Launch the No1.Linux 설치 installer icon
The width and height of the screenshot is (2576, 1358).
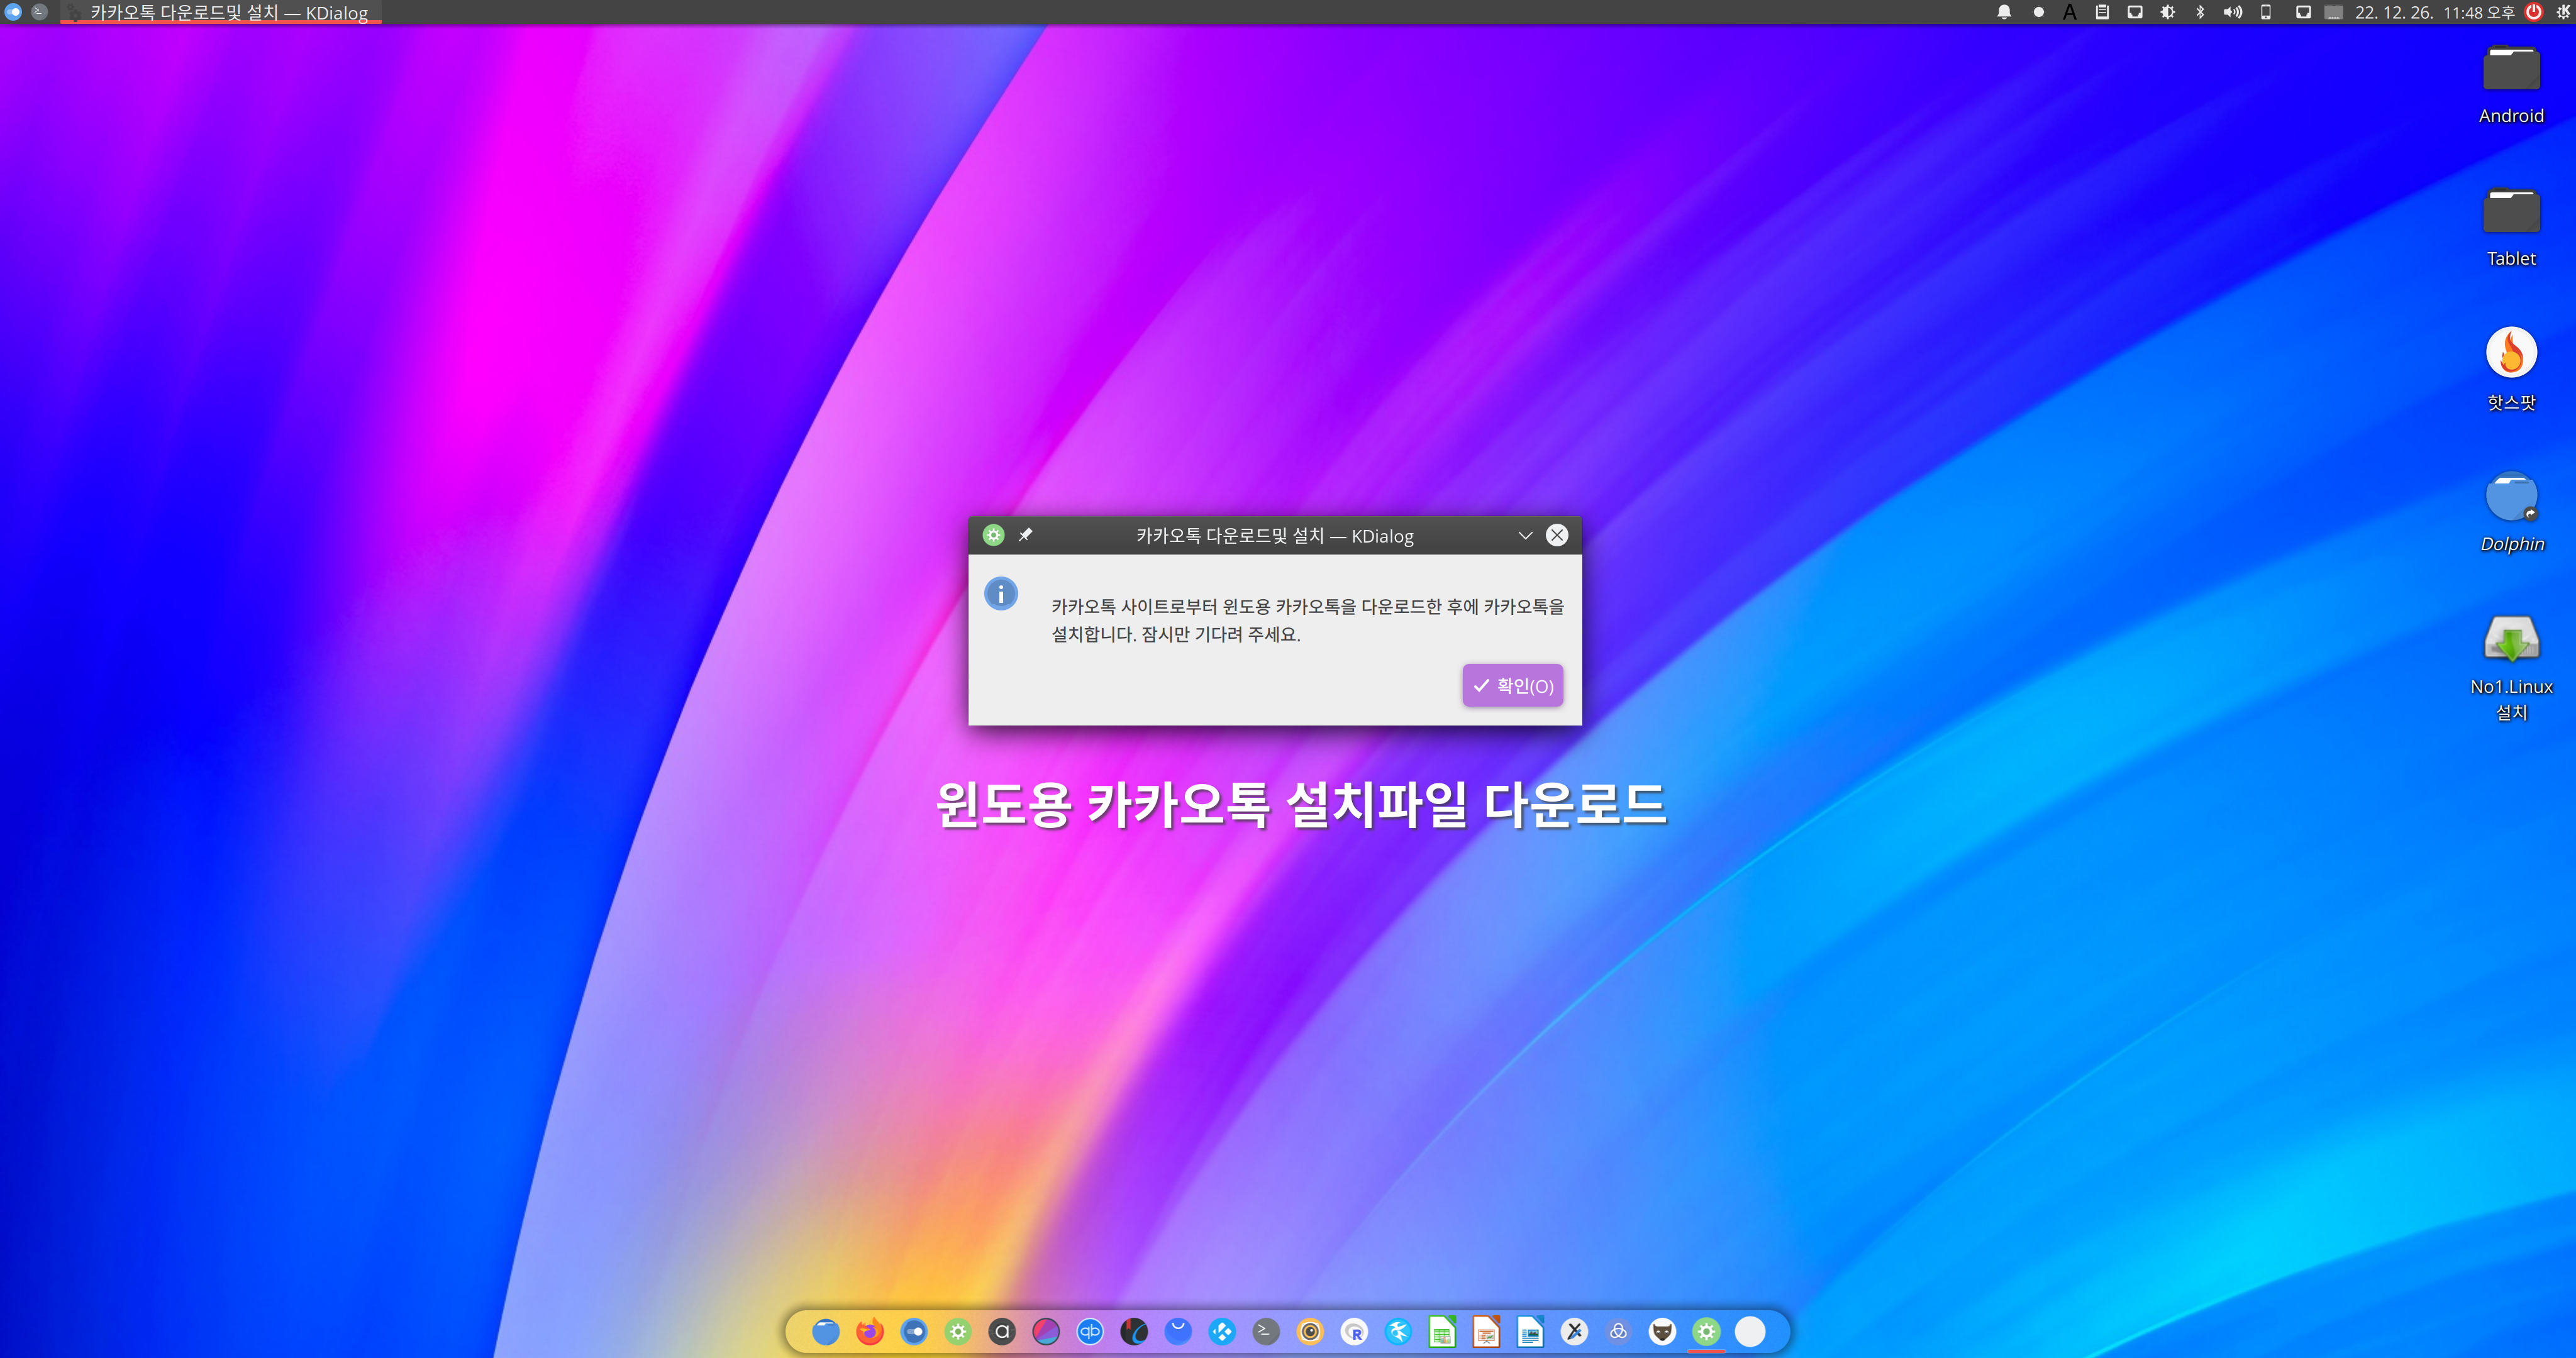pyautogui.click(x=2511, y=668)
